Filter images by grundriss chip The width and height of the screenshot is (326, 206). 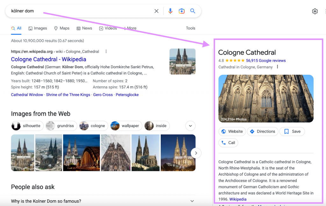[61, 126]
